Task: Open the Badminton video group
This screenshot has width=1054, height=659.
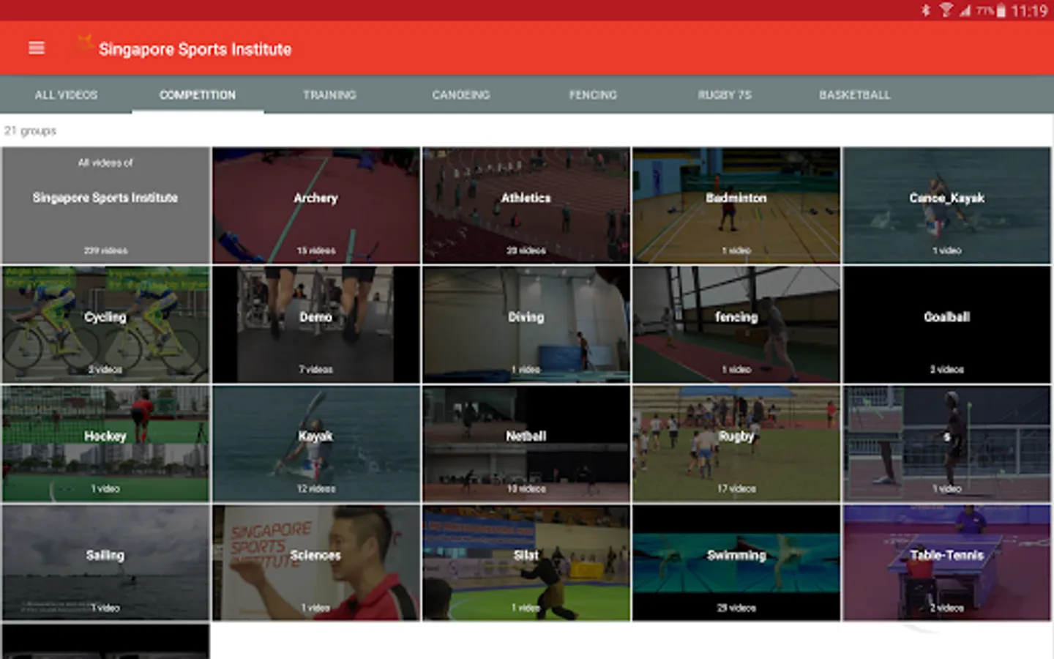Action: 736,206
